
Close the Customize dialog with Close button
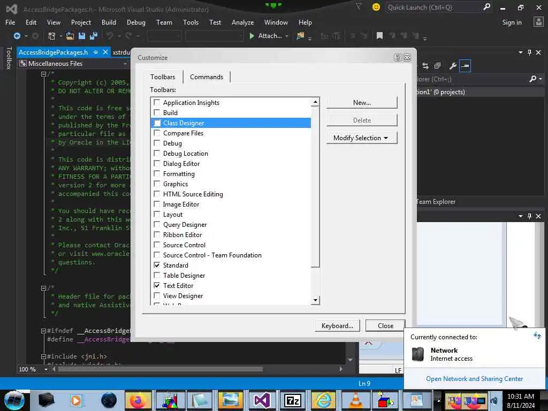(385, 326)
